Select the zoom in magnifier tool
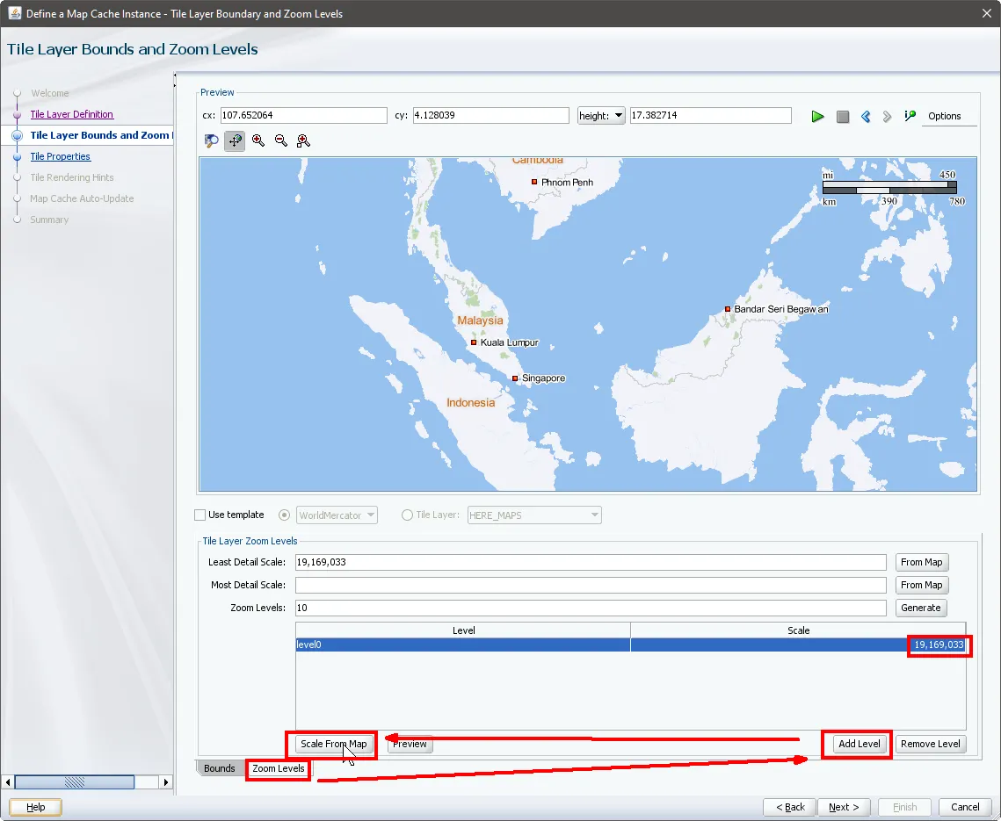The width and height of the screenshot is (1001, 821). (258, 140)
